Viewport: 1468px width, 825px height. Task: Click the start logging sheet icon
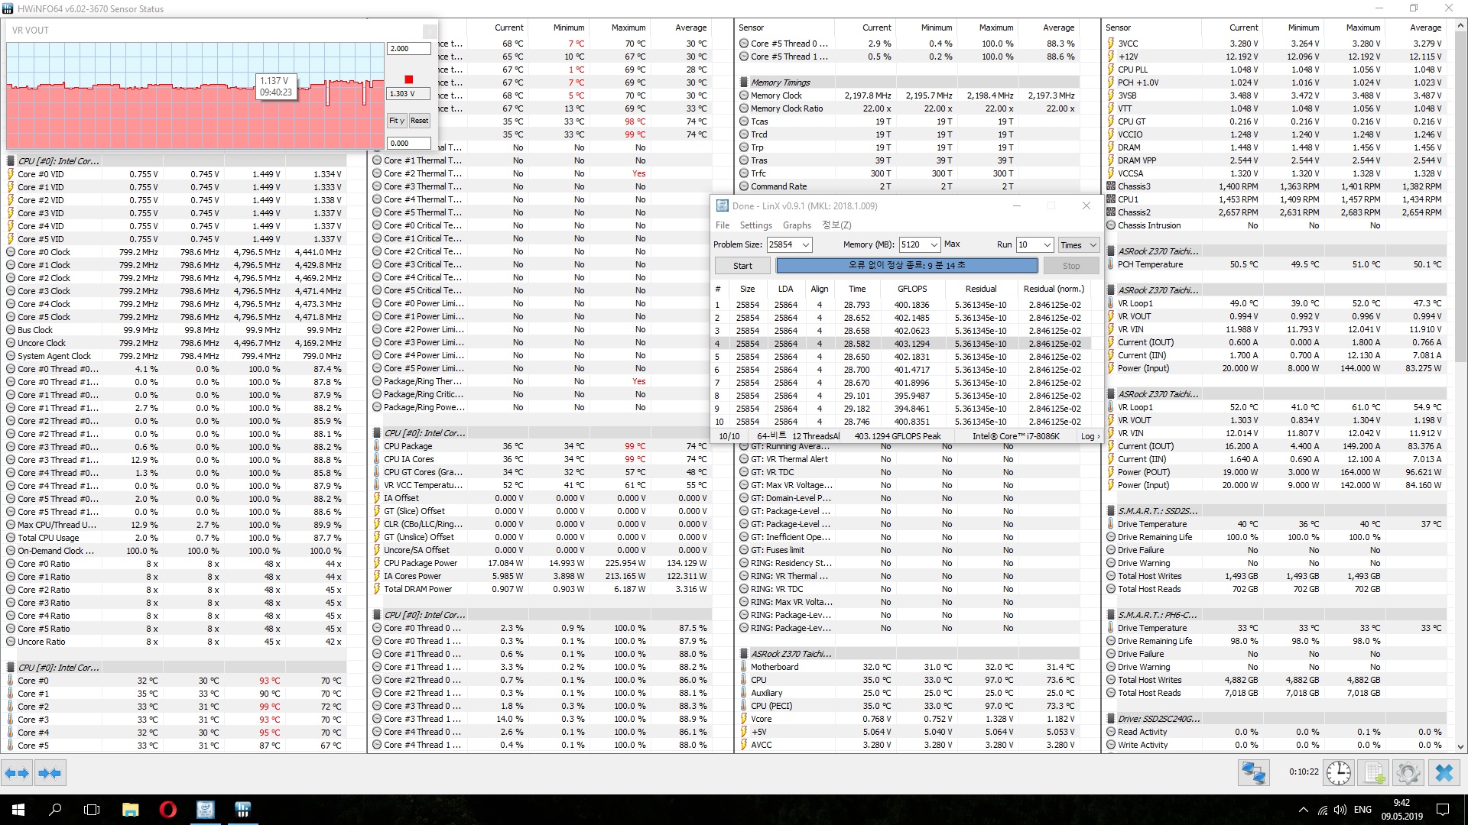pos(1374,773)
